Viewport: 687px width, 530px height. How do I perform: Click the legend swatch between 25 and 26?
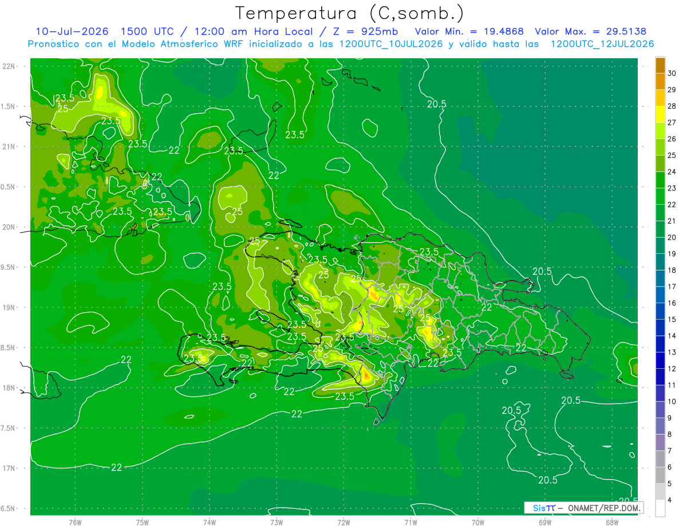pyautogui.click(x=660, y=147)
